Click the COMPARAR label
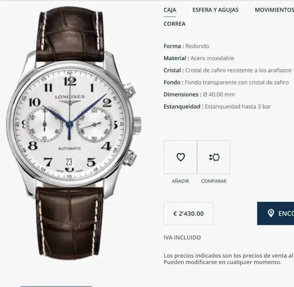 214,181
